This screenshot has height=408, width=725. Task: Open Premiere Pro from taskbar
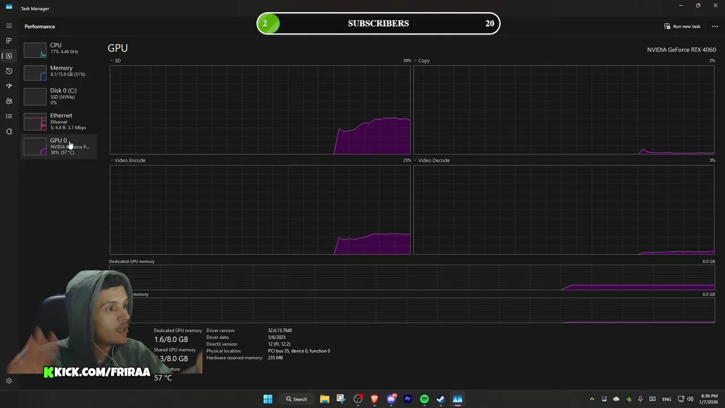click(407, 399)
